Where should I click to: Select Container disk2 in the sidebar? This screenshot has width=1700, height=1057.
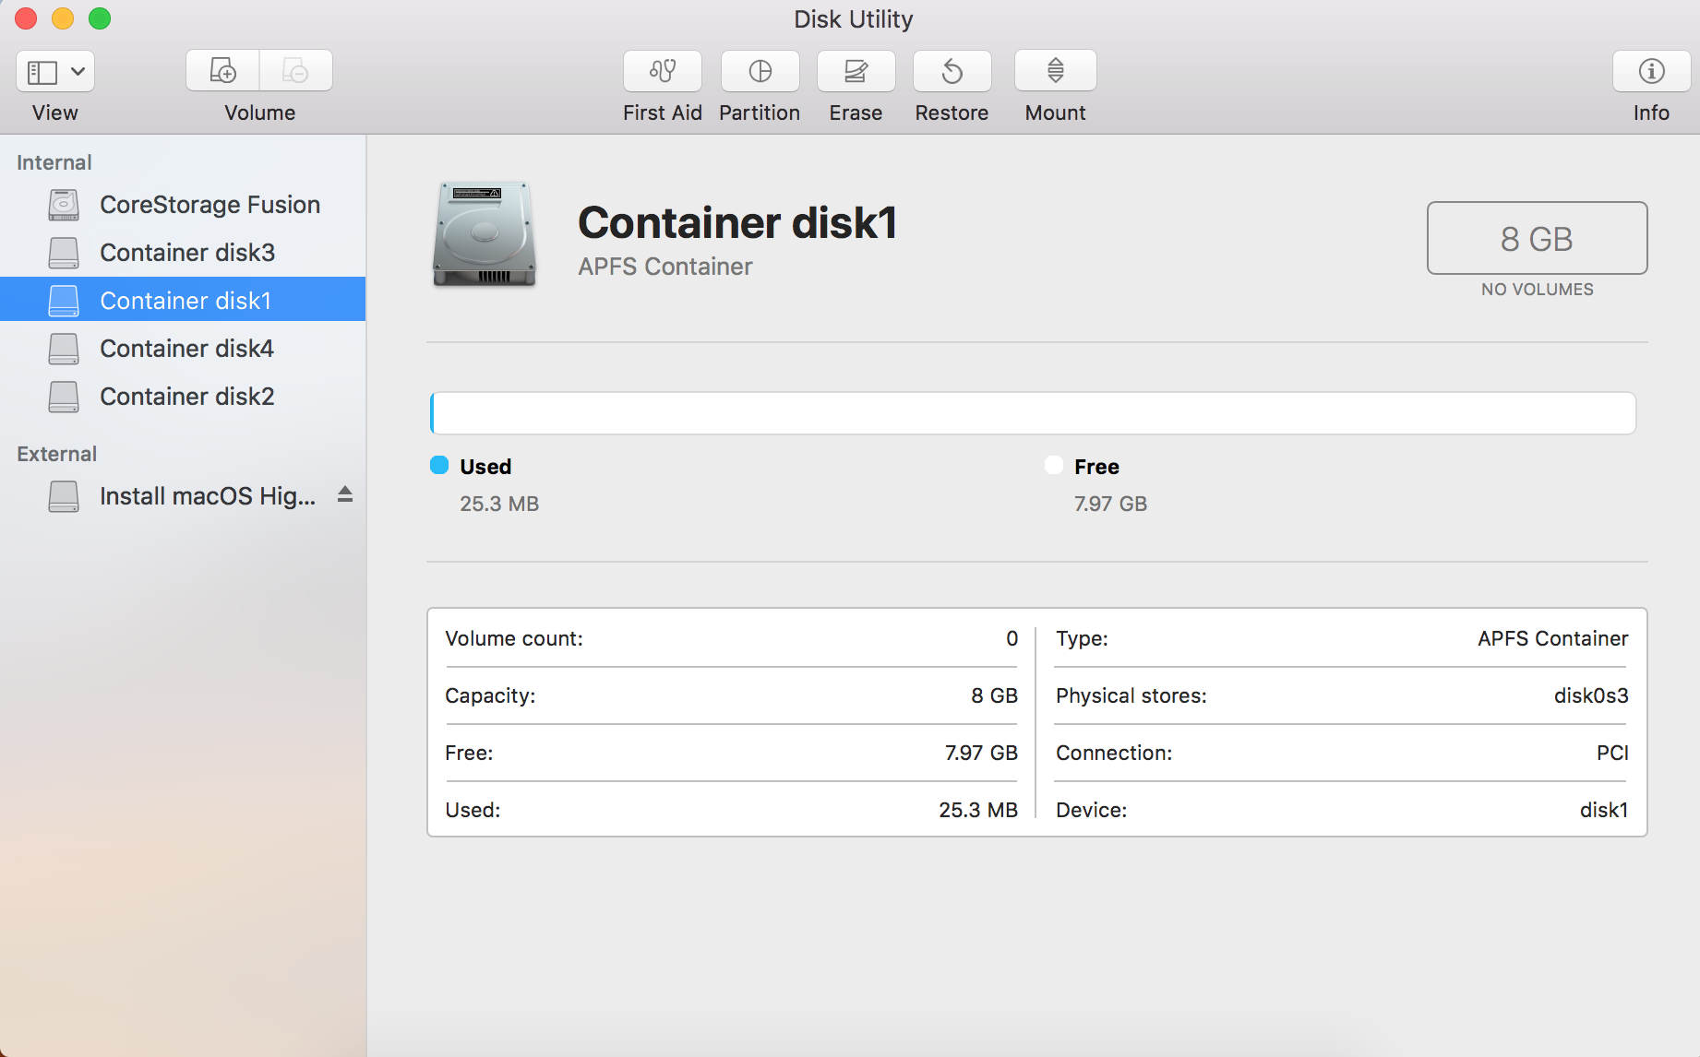[186, 396]
